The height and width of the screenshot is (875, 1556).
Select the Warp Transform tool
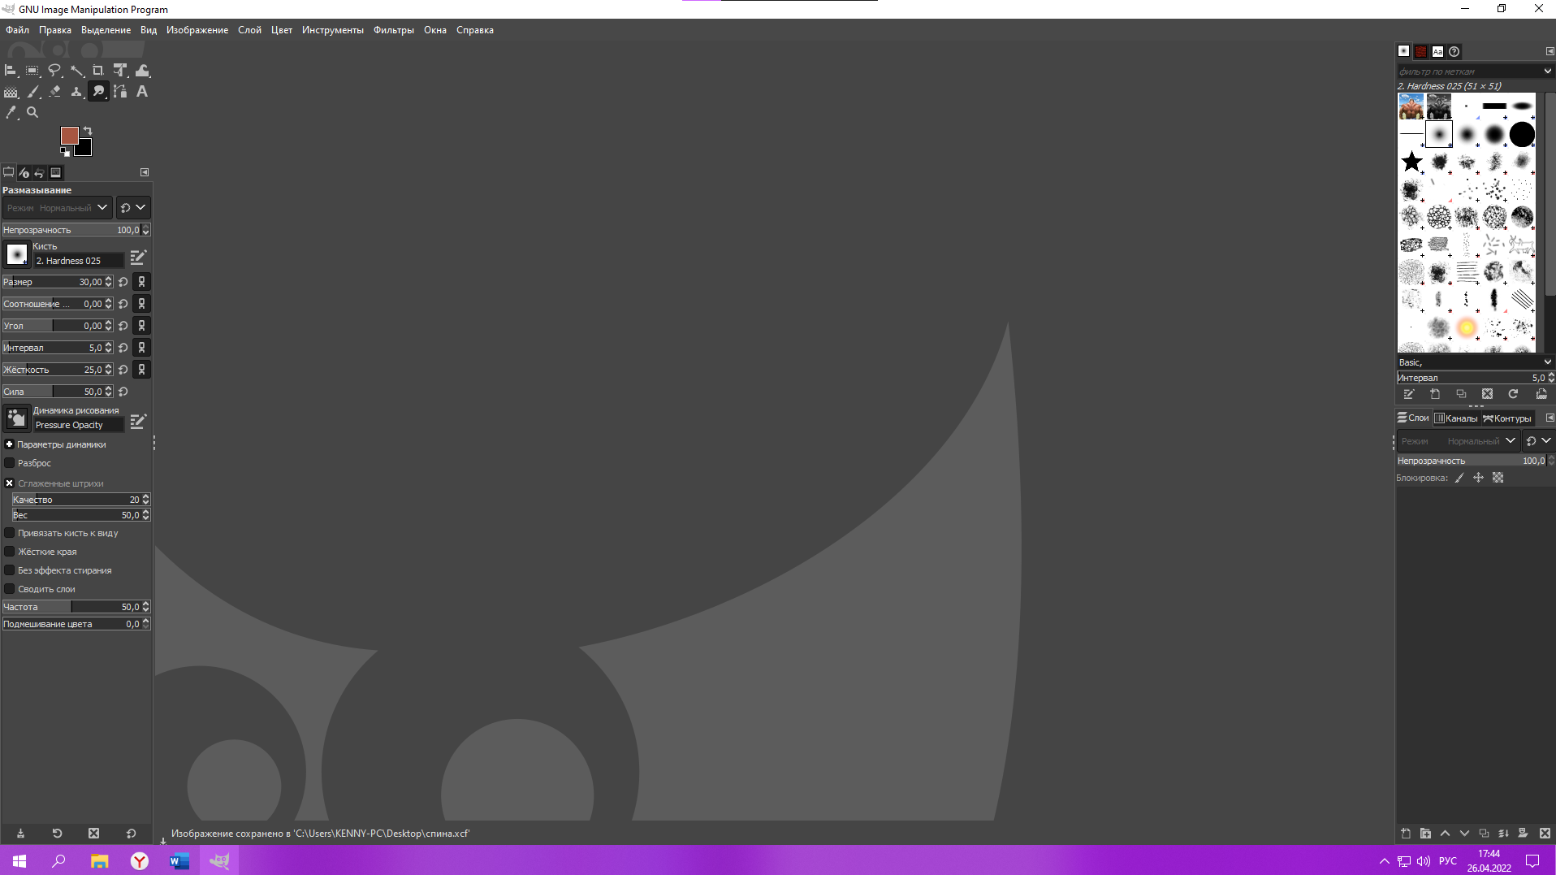pyautogui.click(x=142, y=71)
